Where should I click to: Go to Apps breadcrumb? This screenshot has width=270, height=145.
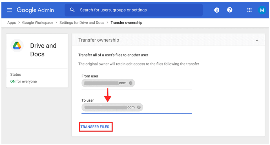pos(12,23)
